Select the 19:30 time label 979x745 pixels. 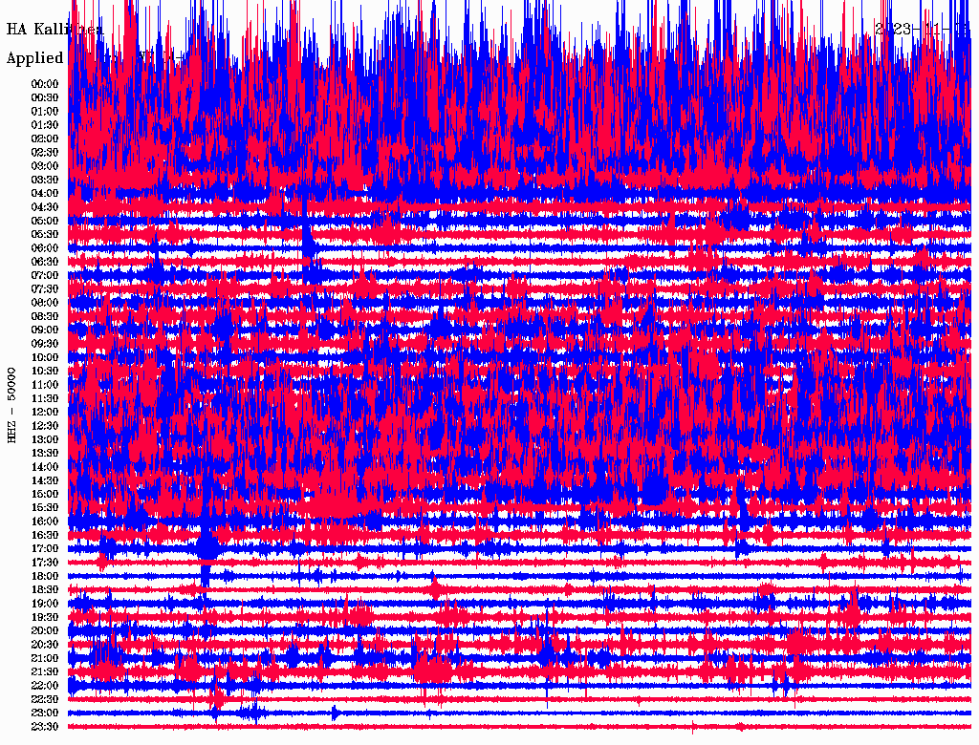click(45, 617)
